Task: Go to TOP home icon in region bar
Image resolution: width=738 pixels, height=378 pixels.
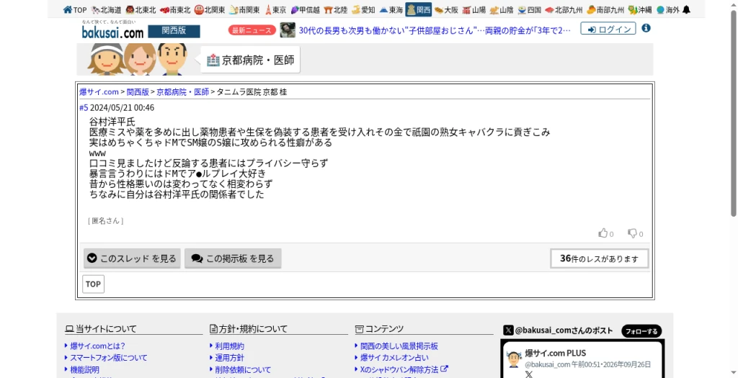Action: (x=75, y=9)
